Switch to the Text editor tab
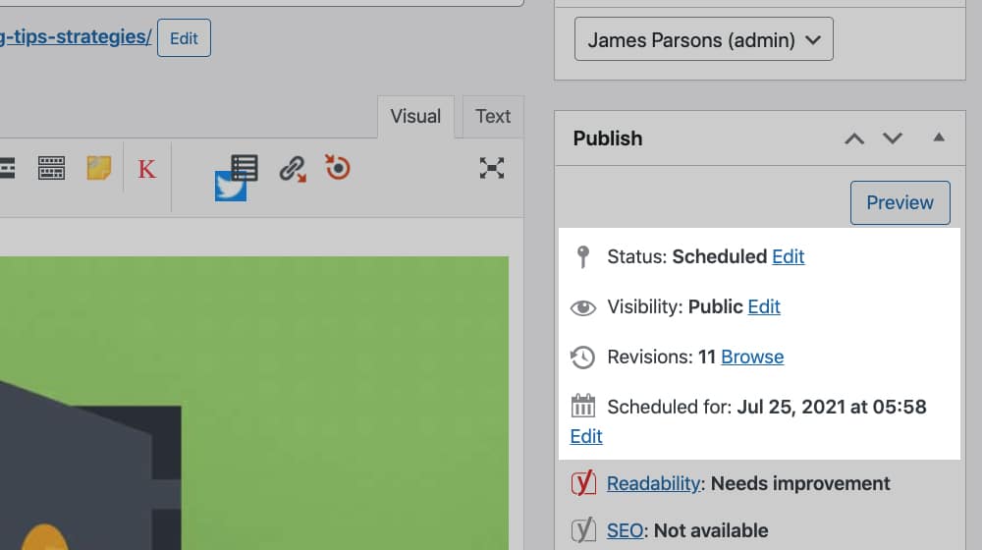 [493, 116]
